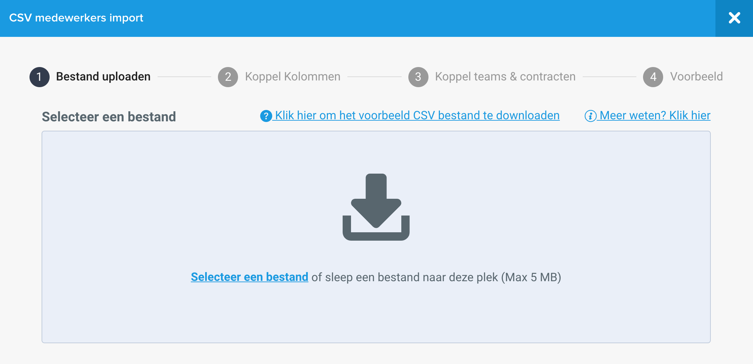Click the download tray arrow icon
Viewport: 753px width, 364px height.
(376, 207)
